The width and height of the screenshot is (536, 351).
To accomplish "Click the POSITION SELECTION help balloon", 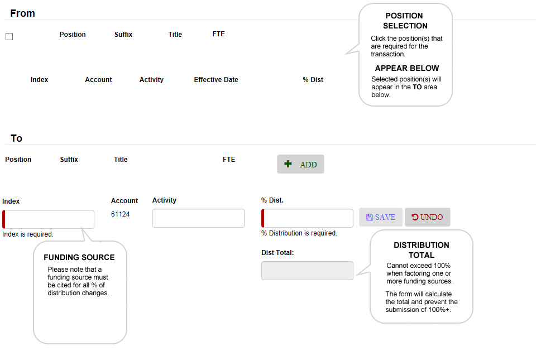I will [x=405, y=53].
